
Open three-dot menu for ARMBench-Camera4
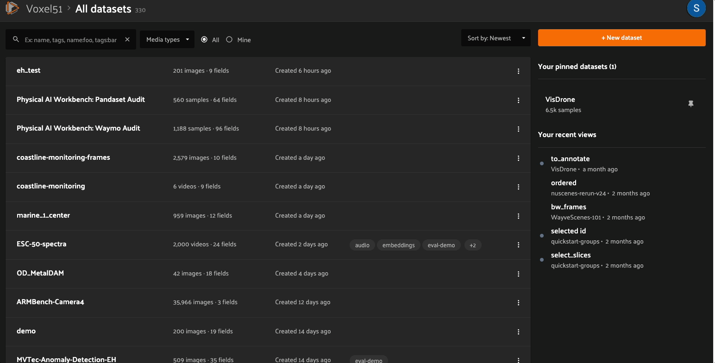tap(518, 303)
